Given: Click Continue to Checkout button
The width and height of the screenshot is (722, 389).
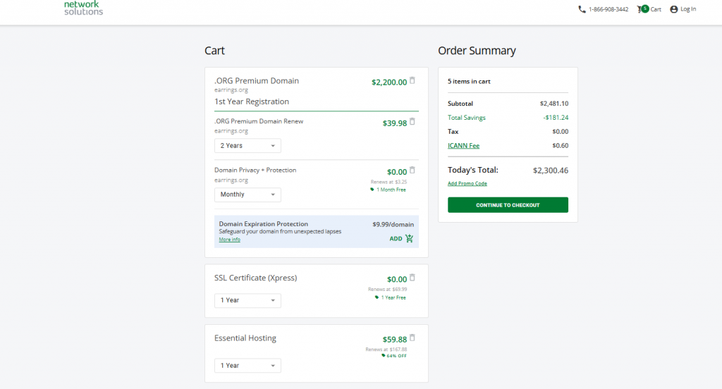Looking at the screenshot, I should point(508,205).
